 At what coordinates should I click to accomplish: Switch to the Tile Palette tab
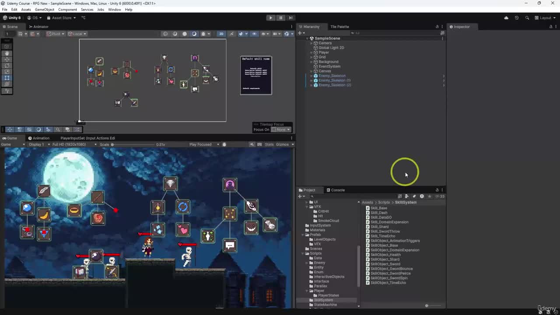click(x=339, y=27)
